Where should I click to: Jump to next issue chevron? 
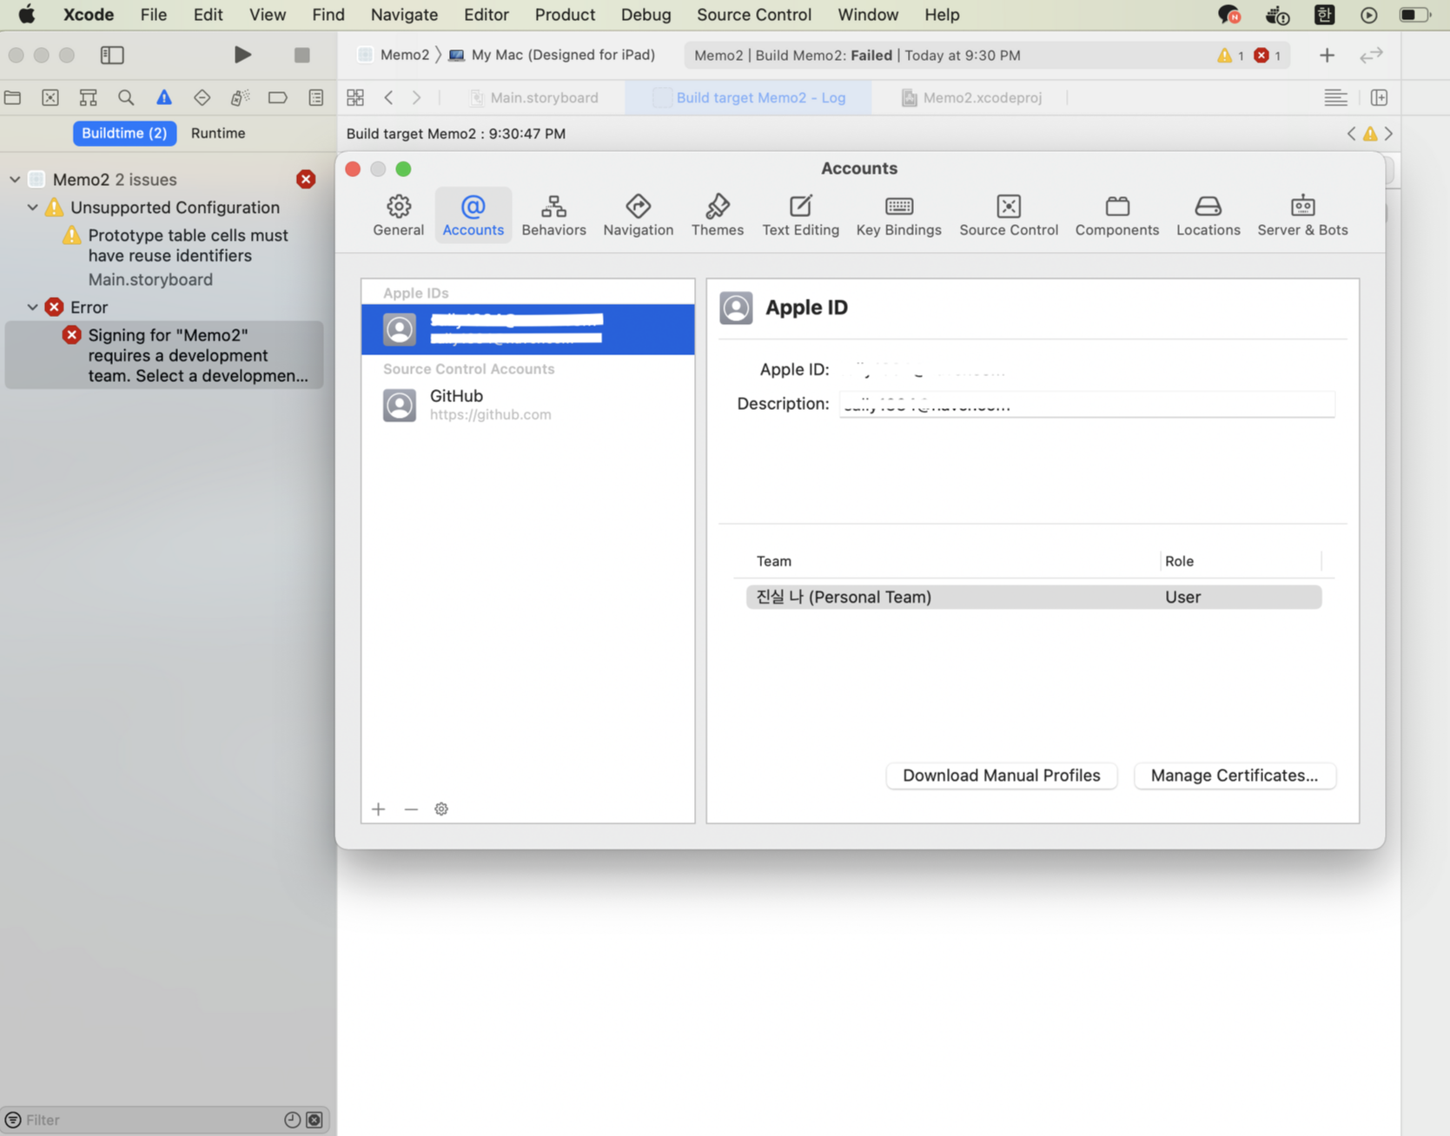tap(1388, 134)
